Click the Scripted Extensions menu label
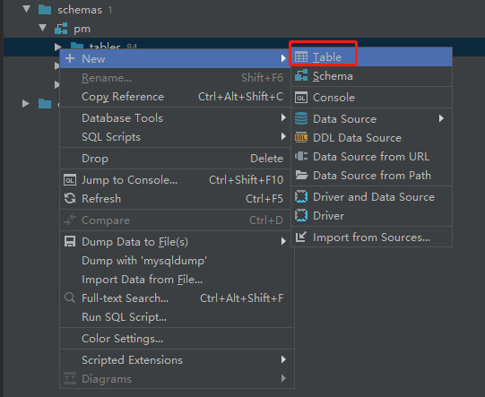485x397 pixels. point(132,360)
